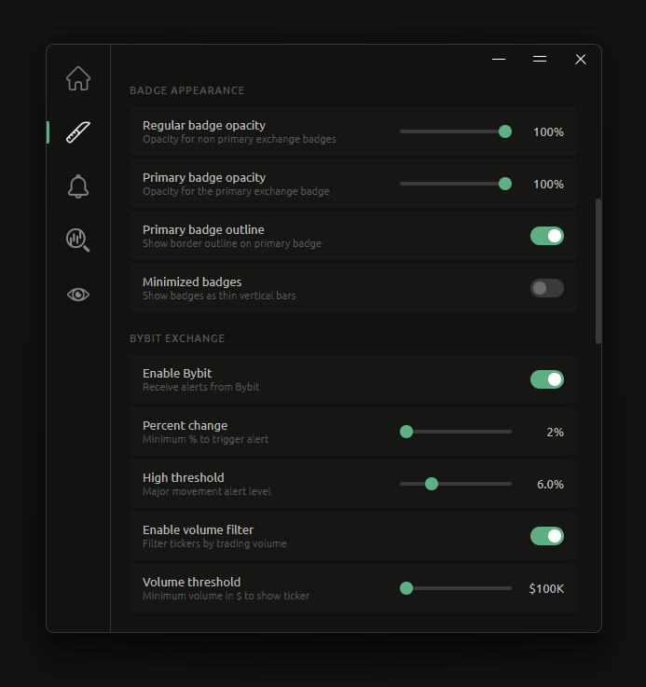Disable the Enable Bybit switch
Image resolution: width=646 pixels, height=687 pixels.
pyautogui.click(x=547, y=379)
